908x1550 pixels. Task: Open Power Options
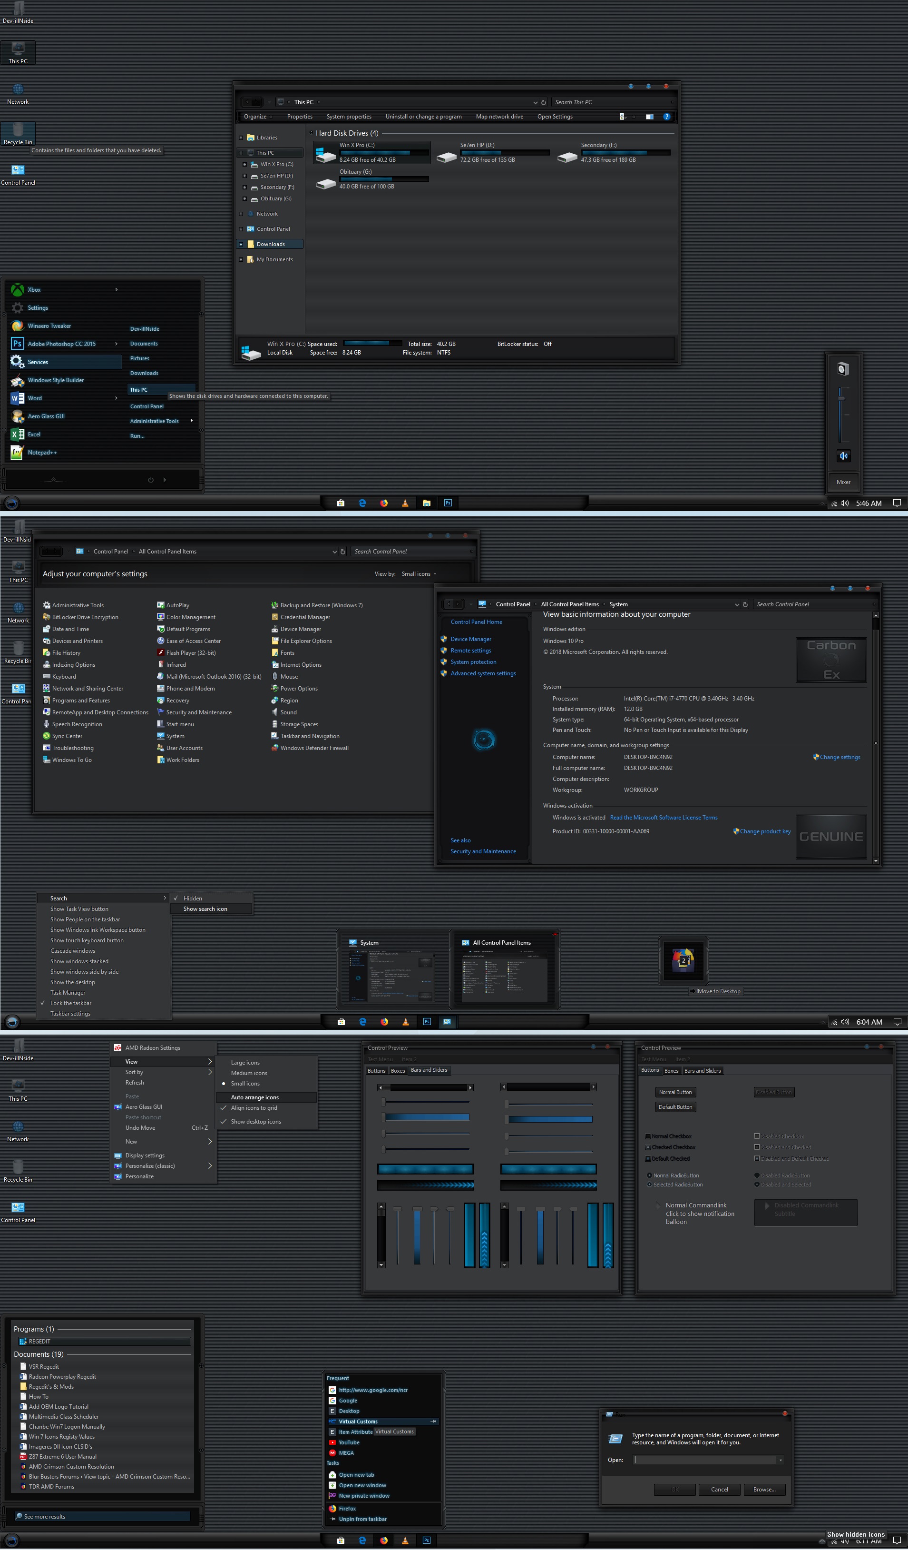click(x=294, y=688)
